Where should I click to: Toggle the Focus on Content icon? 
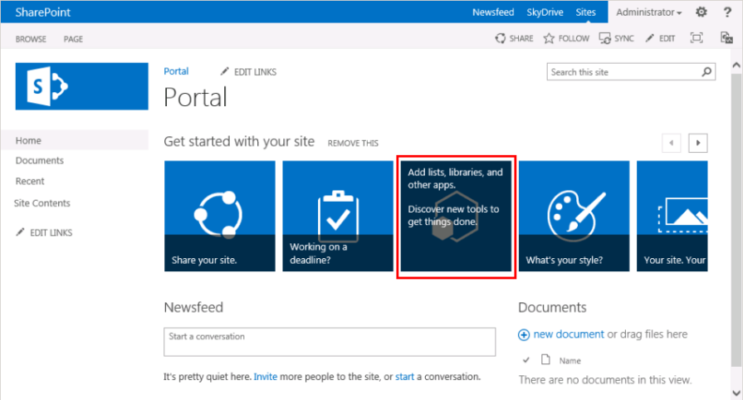pos(697,38)
